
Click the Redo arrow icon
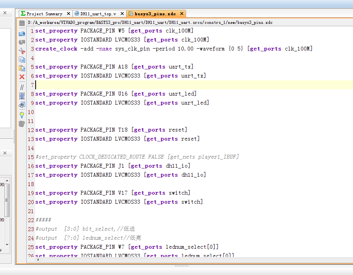click(x=22, y=42)
